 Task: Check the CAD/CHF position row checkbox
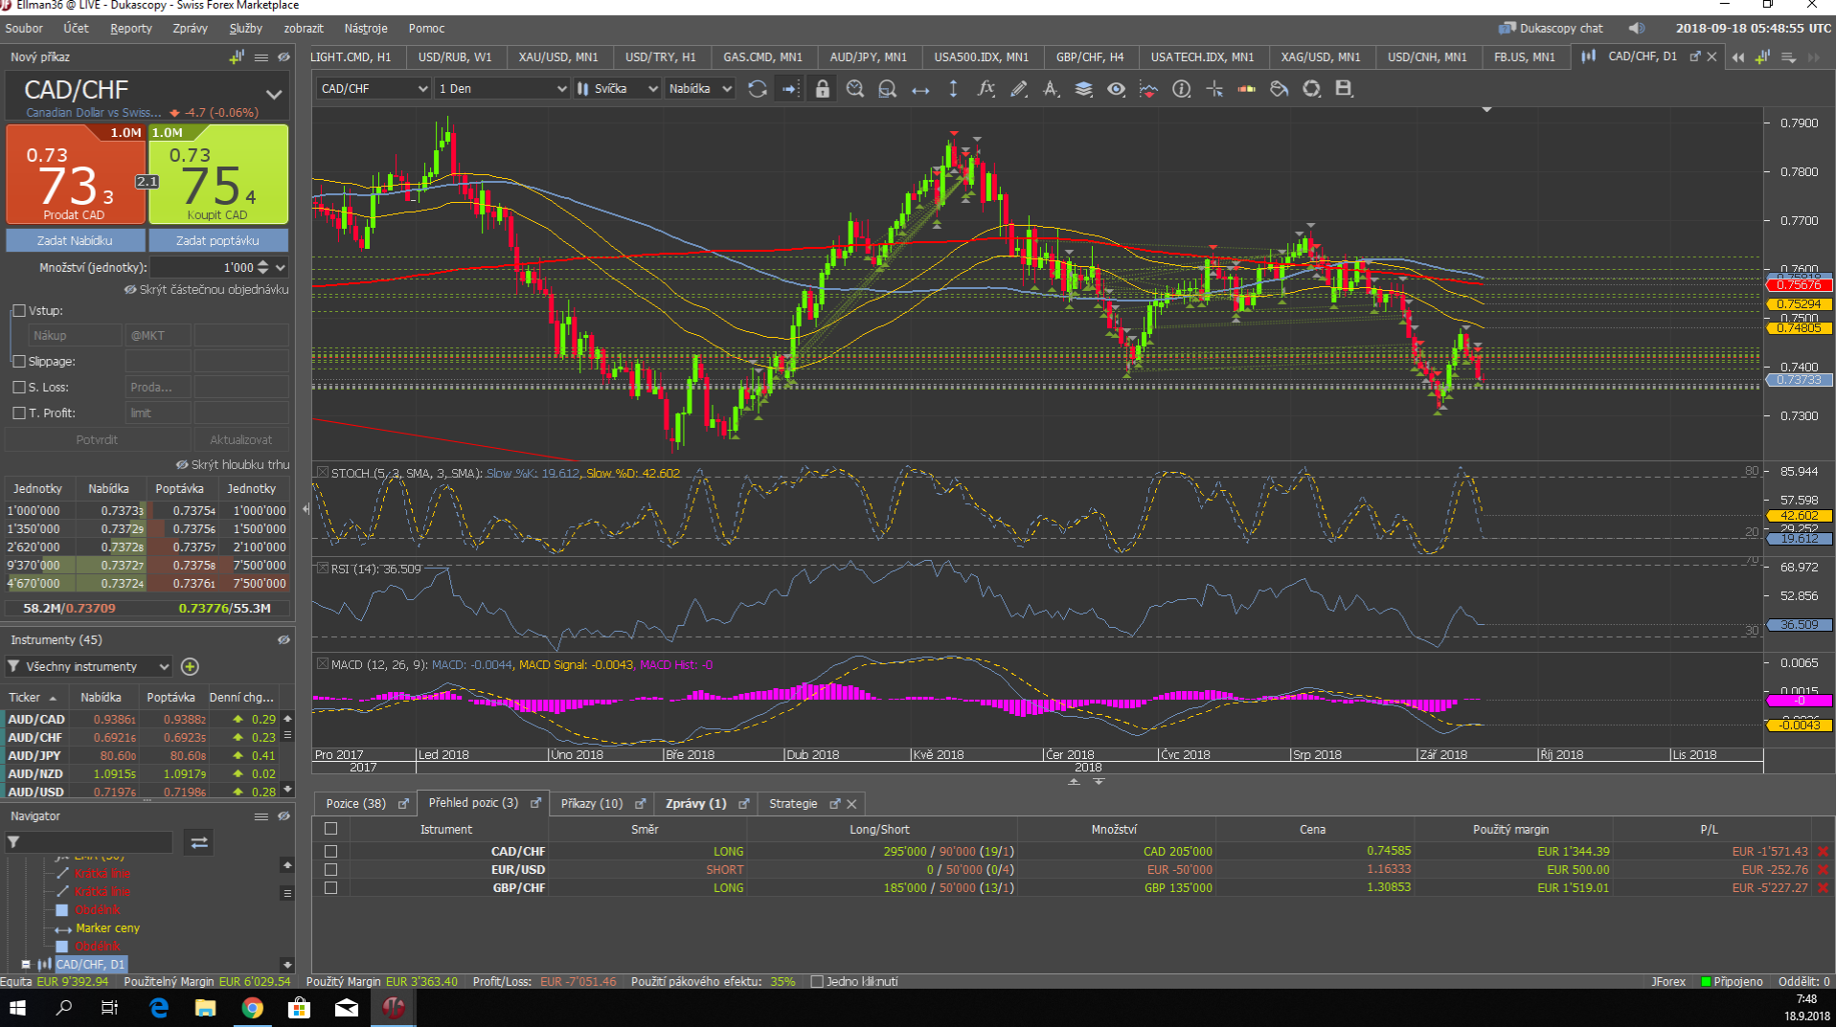coord(330,851)
